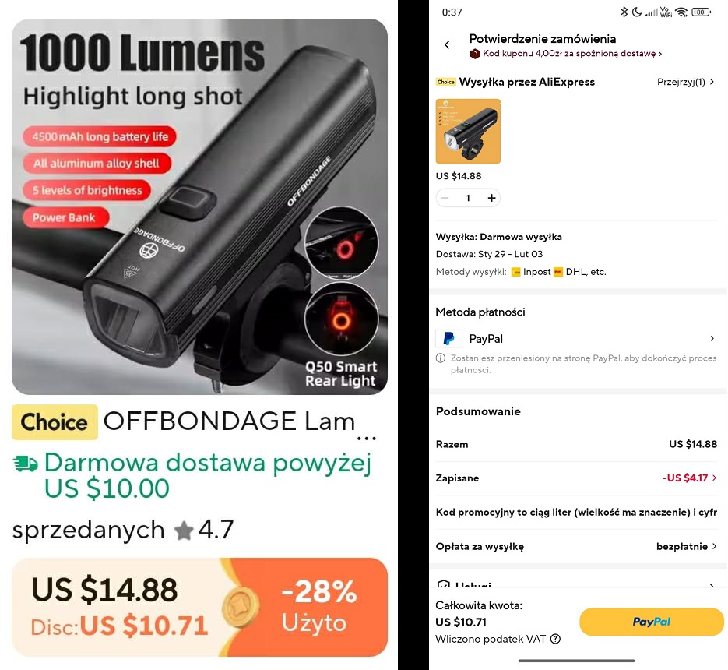Click the large Choice badge near OFFBONDAGE title
The image size is (728, 670).
55,422
